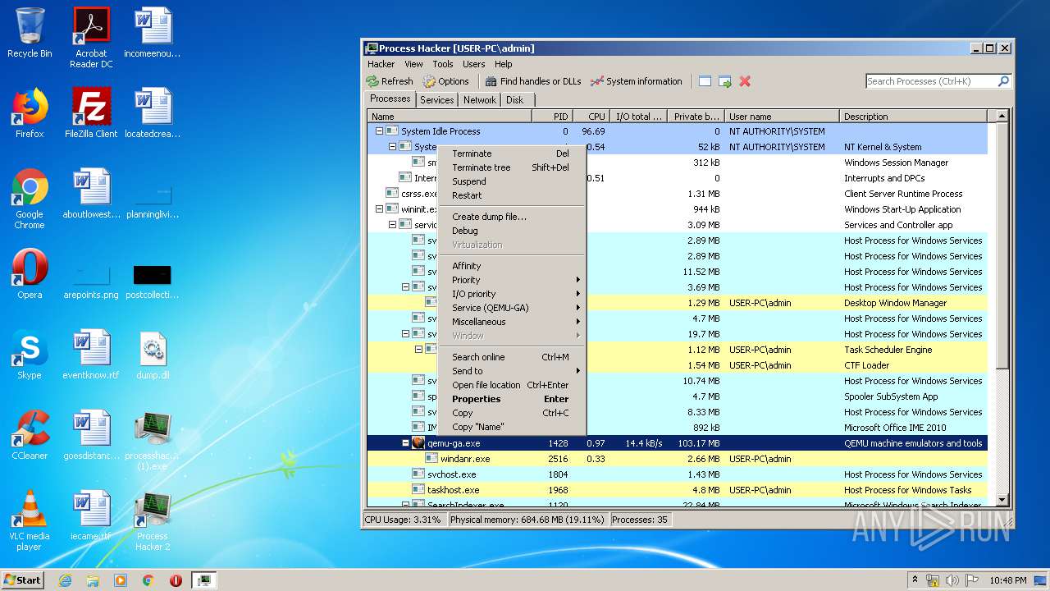Viewport: 1050px width, 591px height.
Task: Expand Service (QEMU-GA) submenu
Action: pyautogui.click(x=511, y=308)
